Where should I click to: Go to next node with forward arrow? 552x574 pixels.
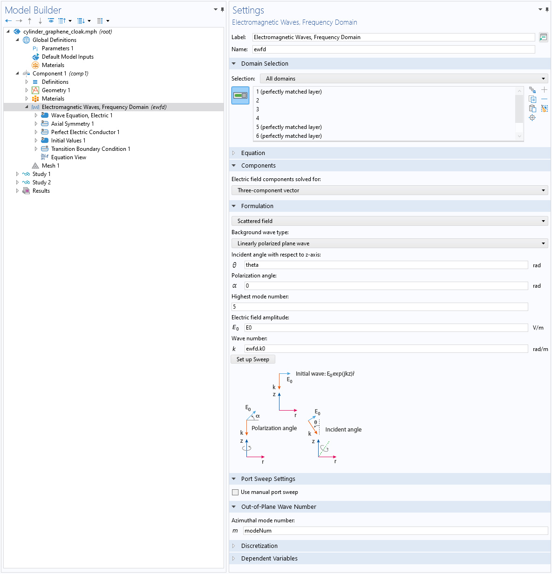click(x=19, y=21)
